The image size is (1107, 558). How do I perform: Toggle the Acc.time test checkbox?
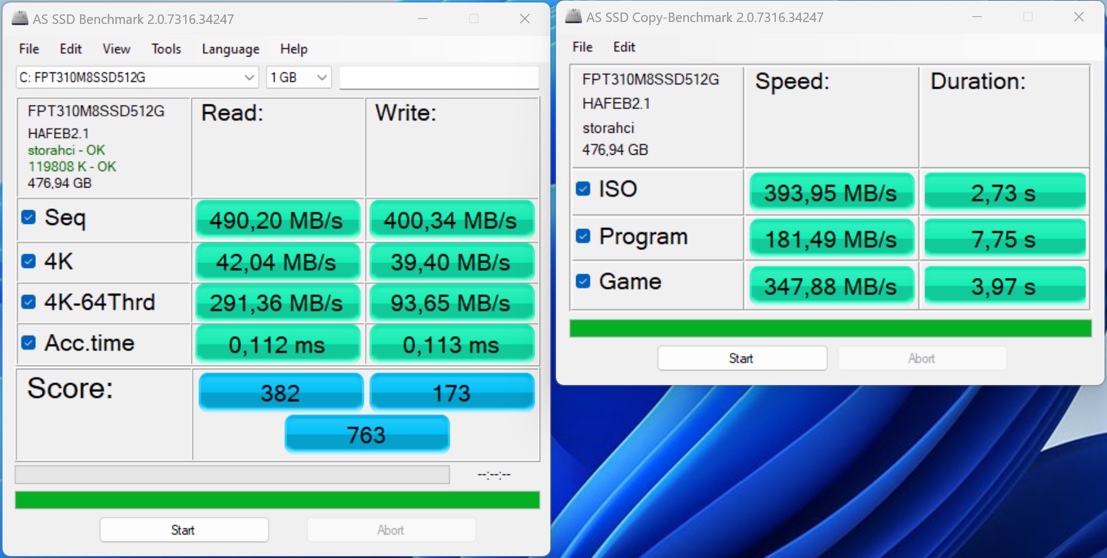click(28, 343)
